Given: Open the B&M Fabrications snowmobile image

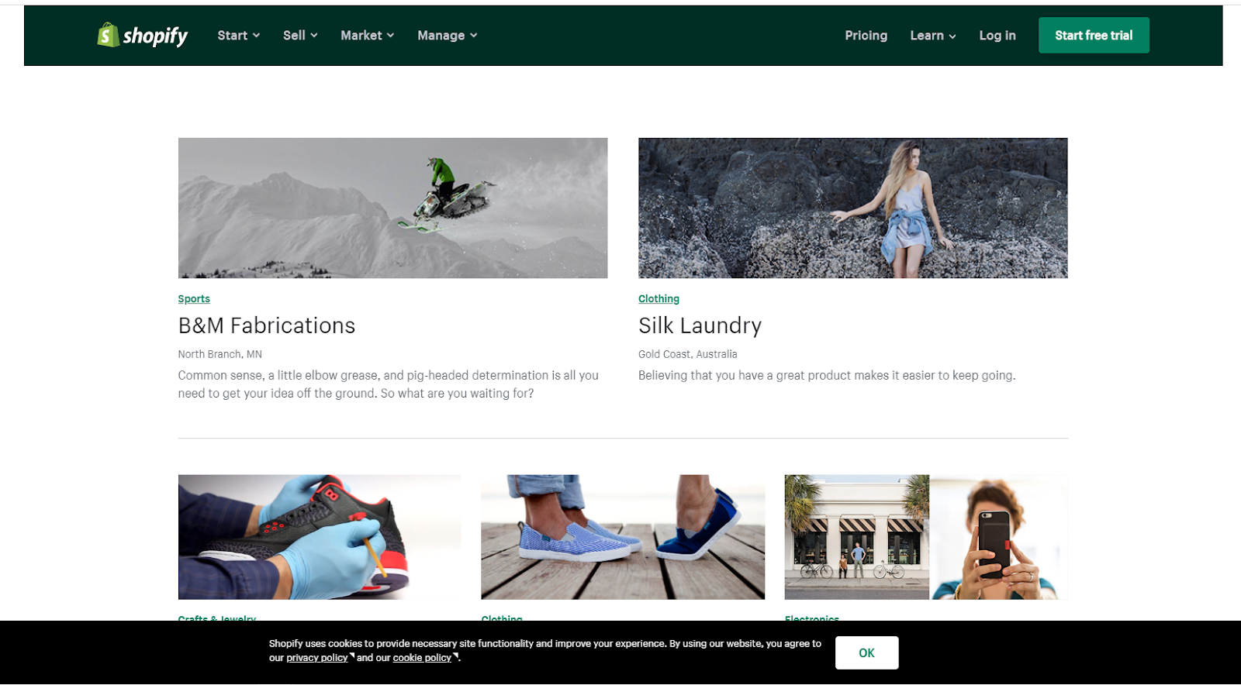Looking at the screenshot, I should pyautogui.click(x=392, y=208).
